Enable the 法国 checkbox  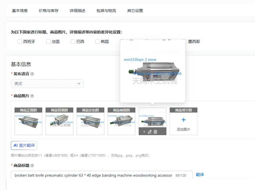[48, 42]
